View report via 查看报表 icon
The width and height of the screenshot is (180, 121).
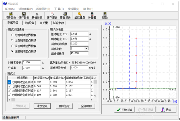(65, 16)
